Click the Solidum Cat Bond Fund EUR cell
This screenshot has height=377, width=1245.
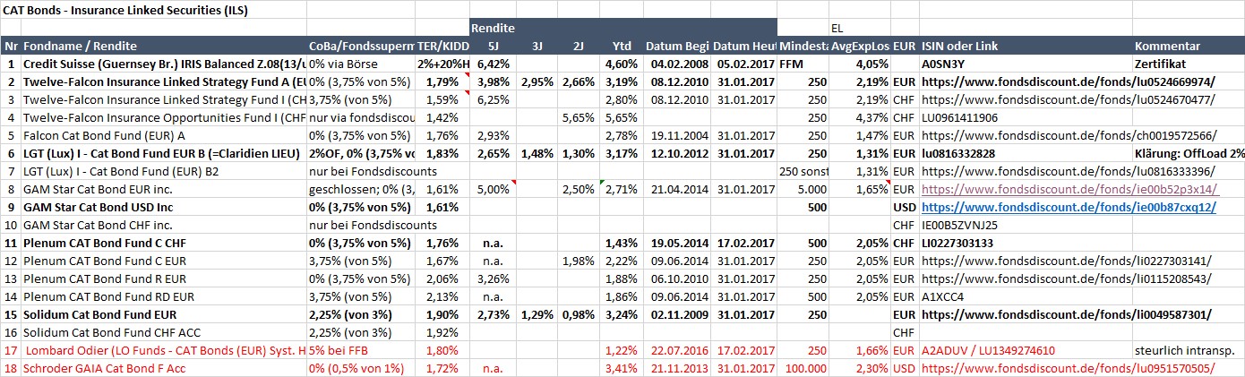(x=99, y=314)
